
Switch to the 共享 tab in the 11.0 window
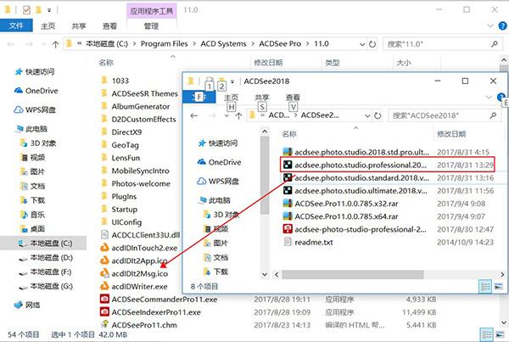click(79, 25)
